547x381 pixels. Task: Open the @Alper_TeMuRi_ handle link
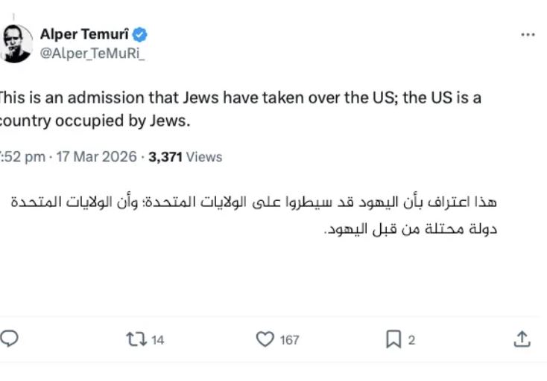[92, 53]
